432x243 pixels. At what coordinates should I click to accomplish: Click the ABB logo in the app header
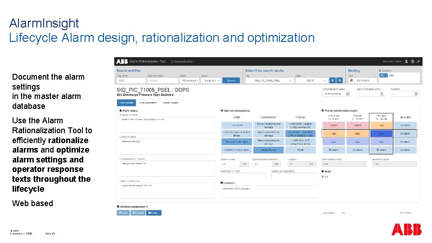click(122, 62)
